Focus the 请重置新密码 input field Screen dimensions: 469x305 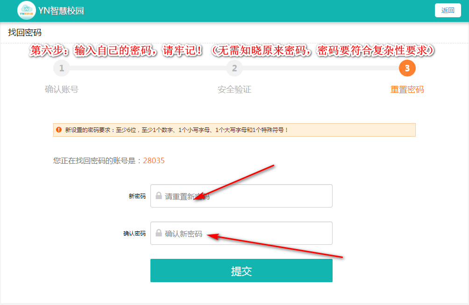(248, 196)
